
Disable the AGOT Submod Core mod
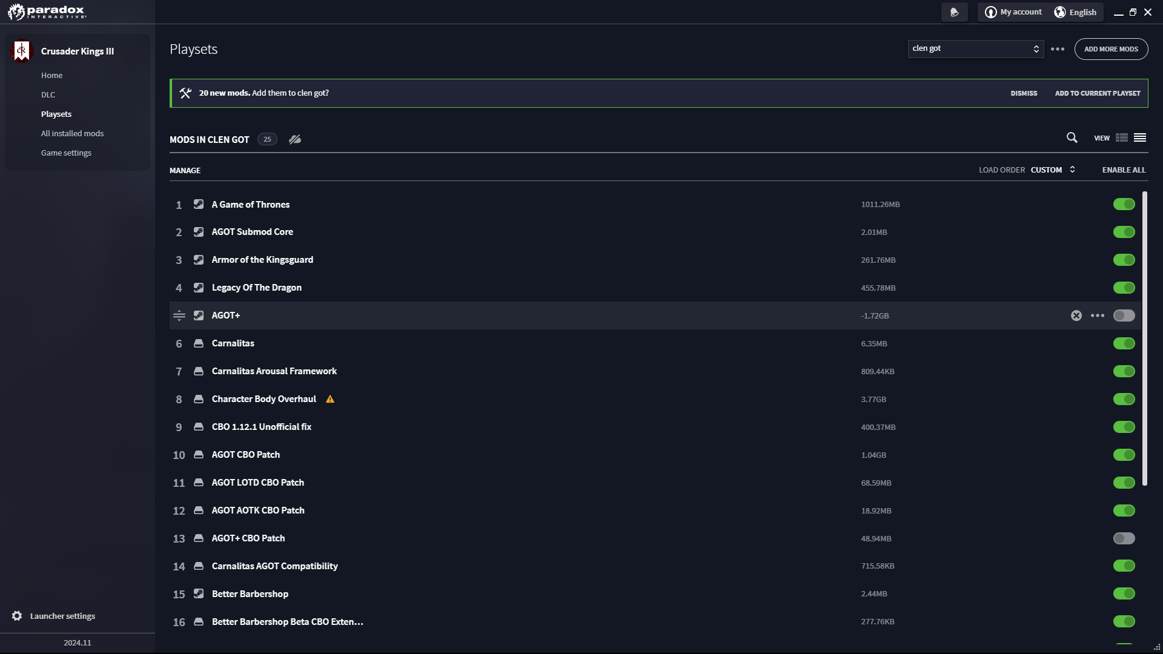(x=1124, y=232)
